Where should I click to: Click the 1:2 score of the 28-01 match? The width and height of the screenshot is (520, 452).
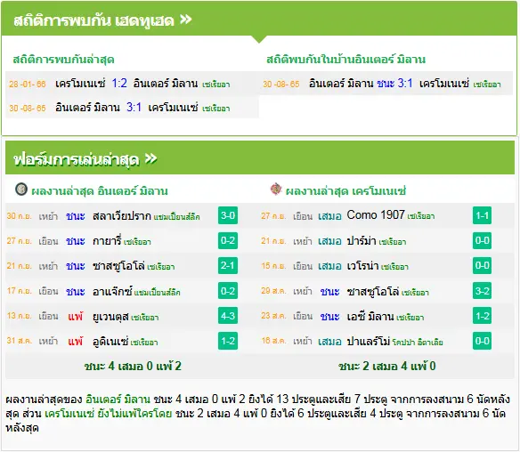pyautogui.click(x=119, y=83)
